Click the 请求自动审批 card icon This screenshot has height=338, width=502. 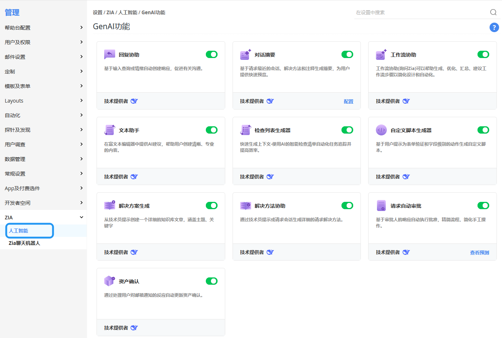pyautogui.click(x=381, y=206)
